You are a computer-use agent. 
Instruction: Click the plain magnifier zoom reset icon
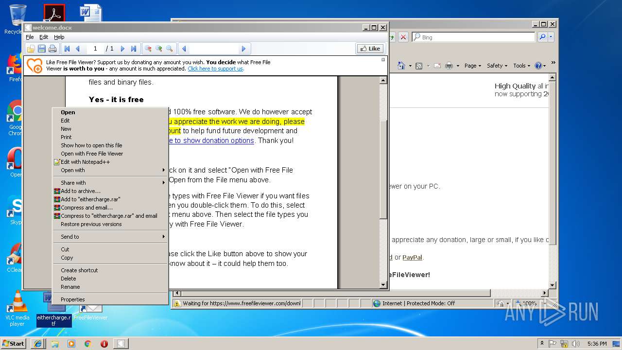point(170,49)
